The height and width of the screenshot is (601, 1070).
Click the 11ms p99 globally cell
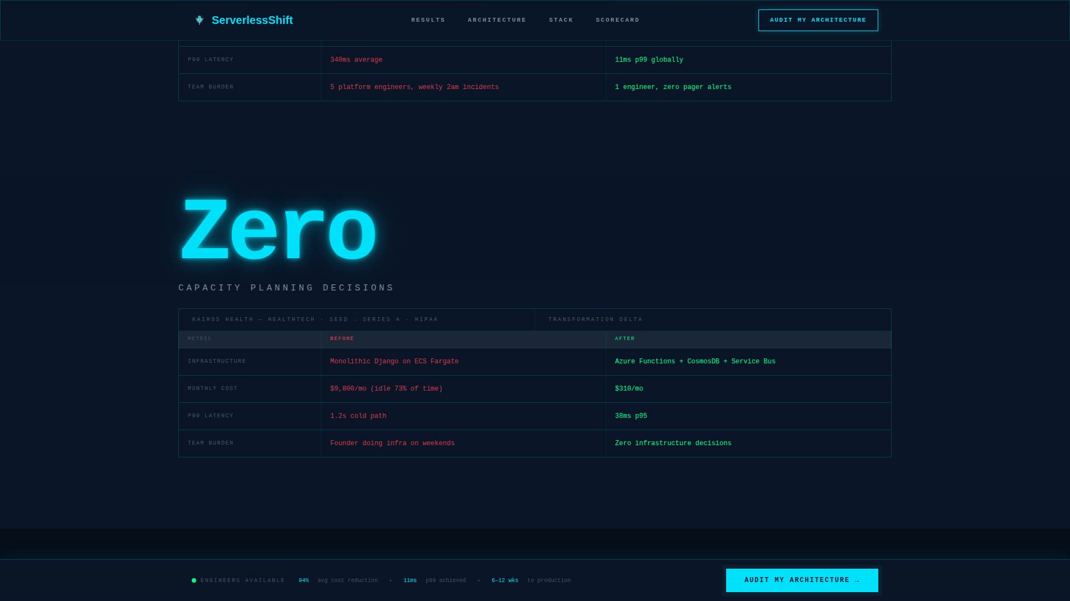pos(748,60)
